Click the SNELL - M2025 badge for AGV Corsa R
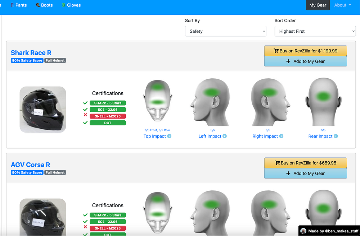 coord(108,228)
